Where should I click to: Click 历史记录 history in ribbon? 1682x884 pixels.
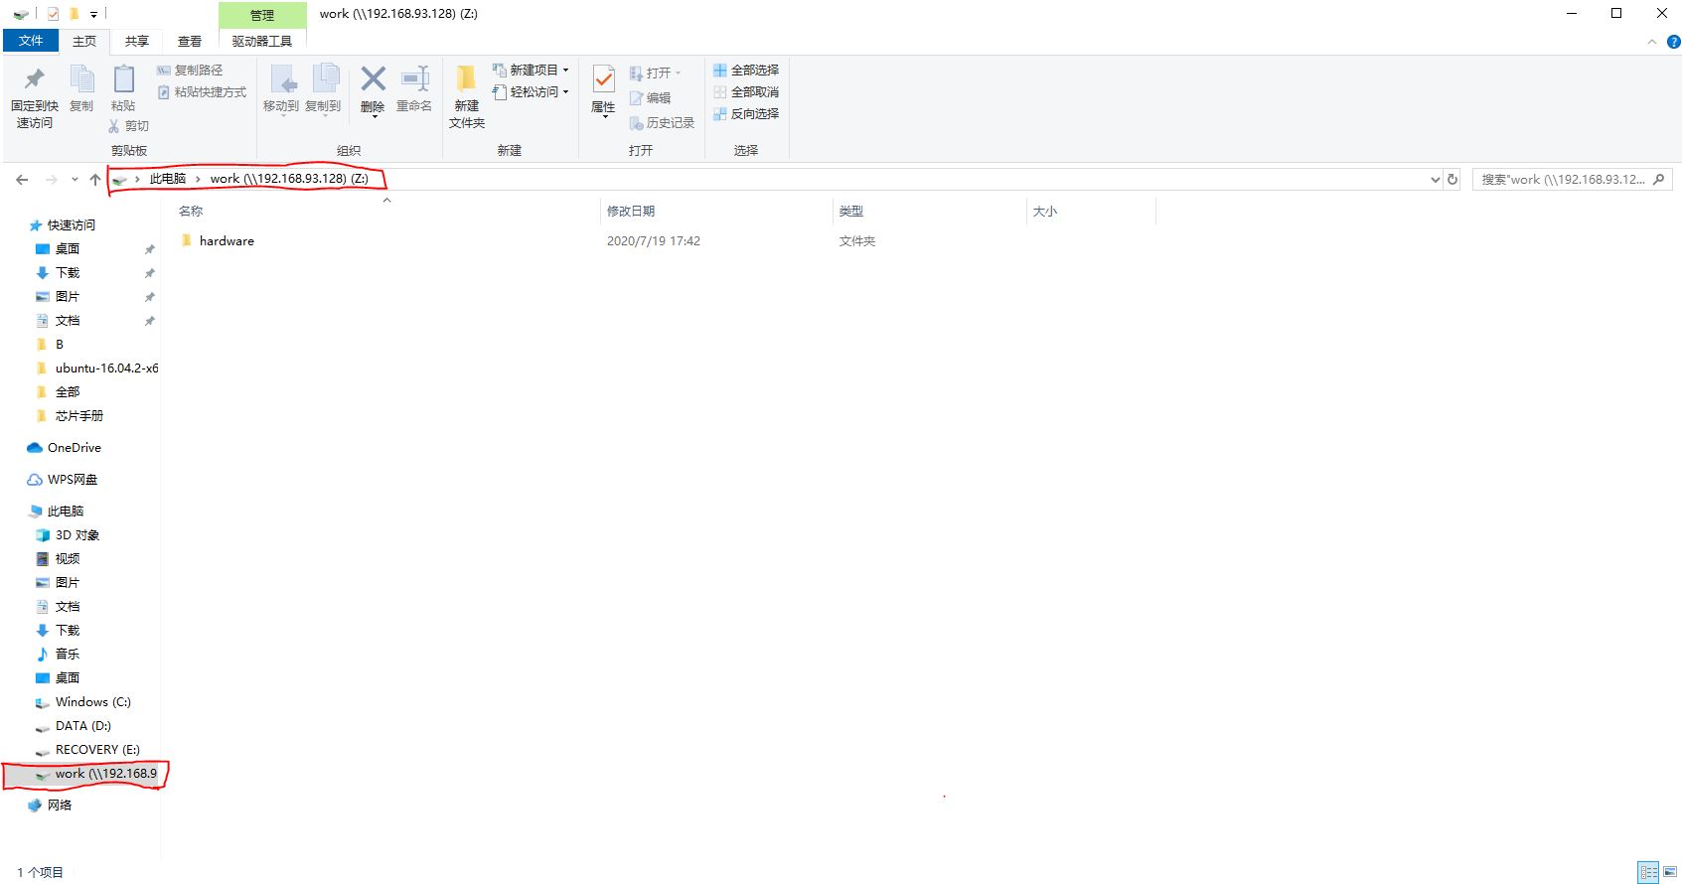662,123
